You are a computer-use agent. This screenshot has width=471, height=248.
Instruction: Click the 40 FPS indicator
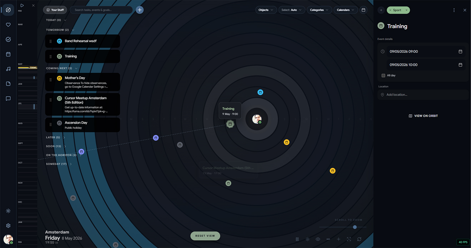pos(463,242)
